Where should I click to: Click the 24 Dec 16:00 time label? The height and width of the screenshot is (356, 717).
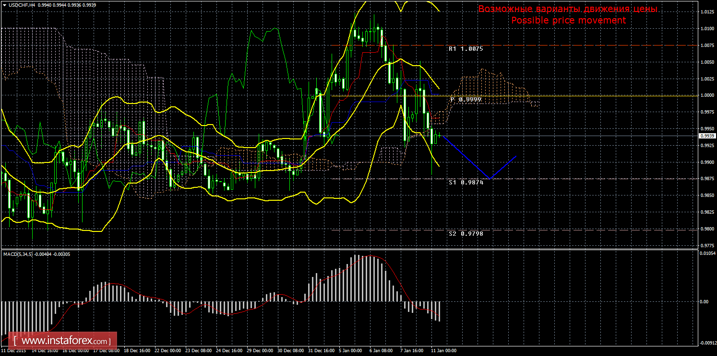[228, 351]
